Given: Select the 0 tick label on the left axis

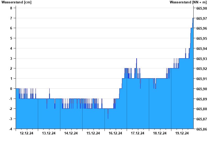Looking at the screenshot, I should 11,89.
